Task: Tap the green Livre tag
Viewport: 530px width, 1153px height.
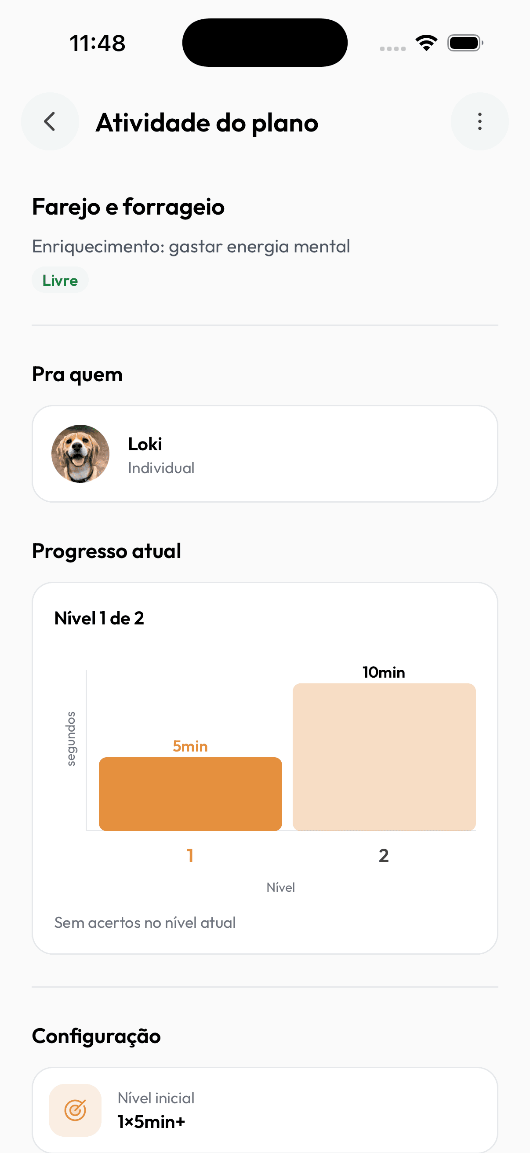Action: (x=60, y=280)
